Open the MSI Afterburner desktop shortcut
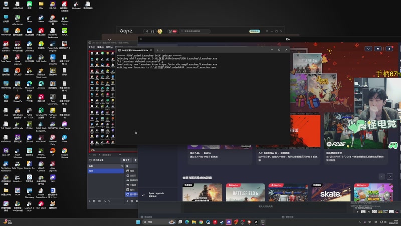The height and width of the screenshot is (226, 401). click(18, 20)
